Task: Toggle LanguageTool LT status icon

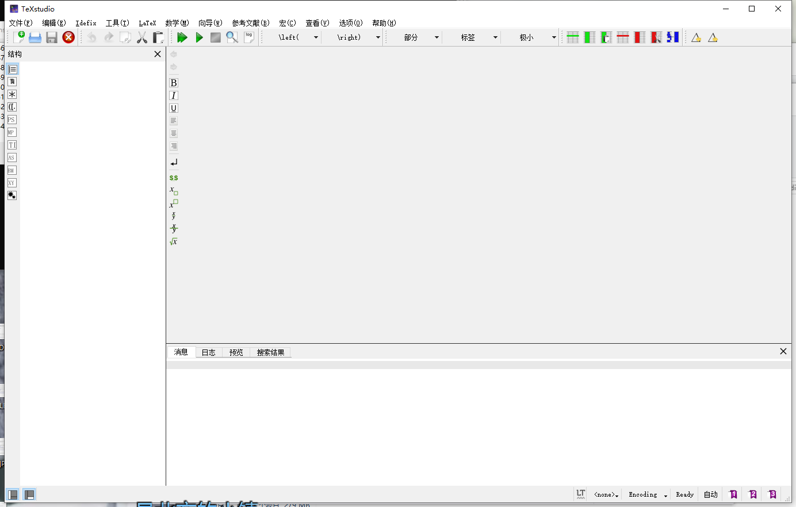Action: pyautogui.click(x=581, y=494)
